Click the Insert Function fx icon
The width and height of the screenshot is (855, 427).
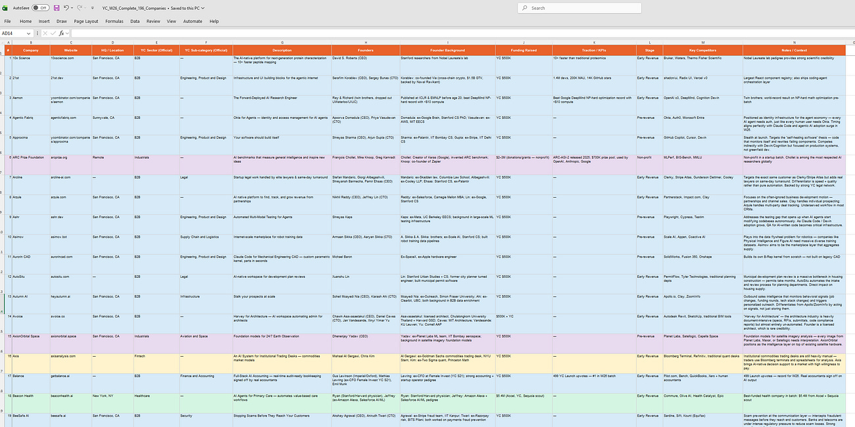point(61,33)
